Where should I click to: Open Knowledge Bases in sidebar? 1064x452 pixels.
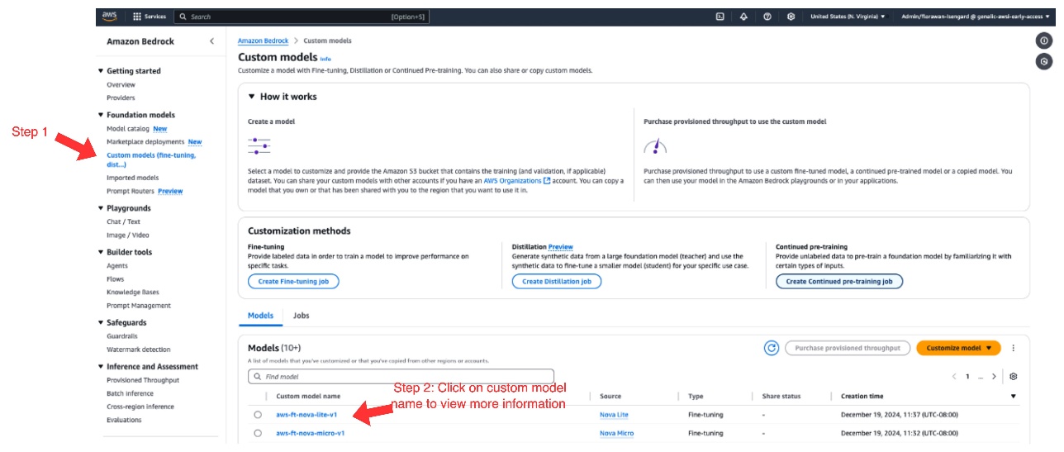[x=131, y=293]
